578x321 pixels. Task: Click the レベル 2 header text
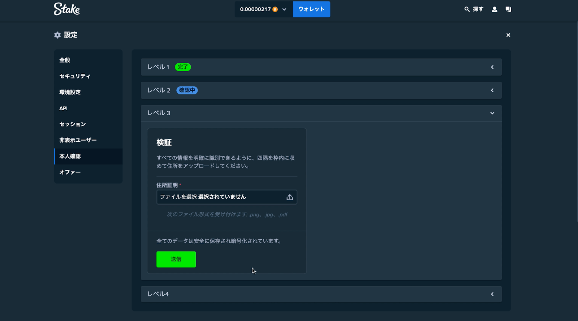[x=159, y=90]
